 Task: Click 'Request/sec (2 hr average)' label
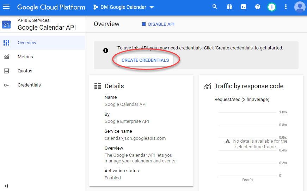pos(242,100)
